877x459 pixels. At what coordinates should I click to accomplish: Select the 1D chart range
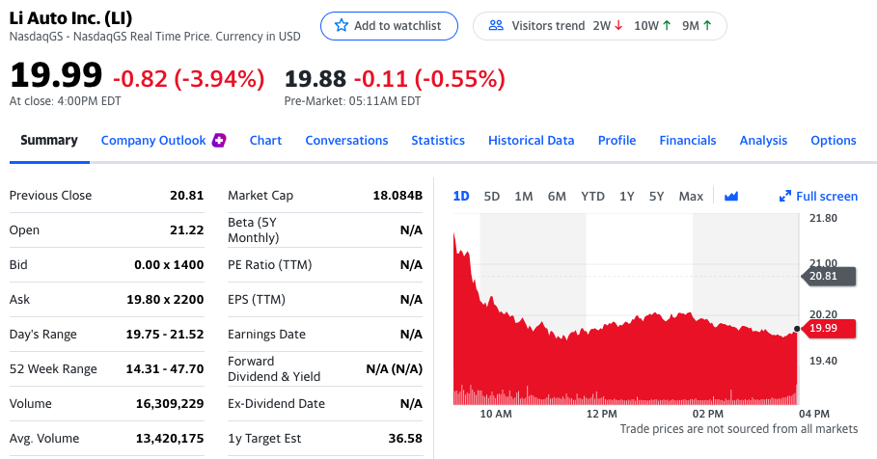click(x=461, y=197)
